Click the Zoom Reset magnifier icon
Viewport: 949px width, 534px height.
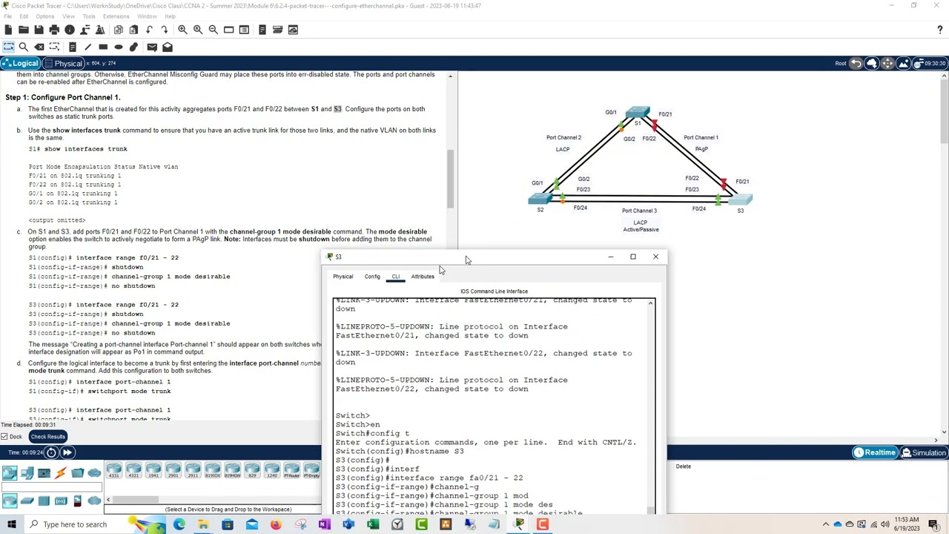coord(198,30)
